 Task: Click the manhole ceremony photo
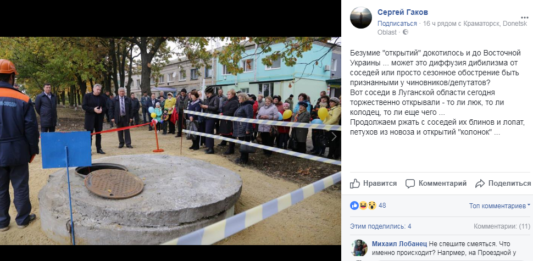[170, 141]
